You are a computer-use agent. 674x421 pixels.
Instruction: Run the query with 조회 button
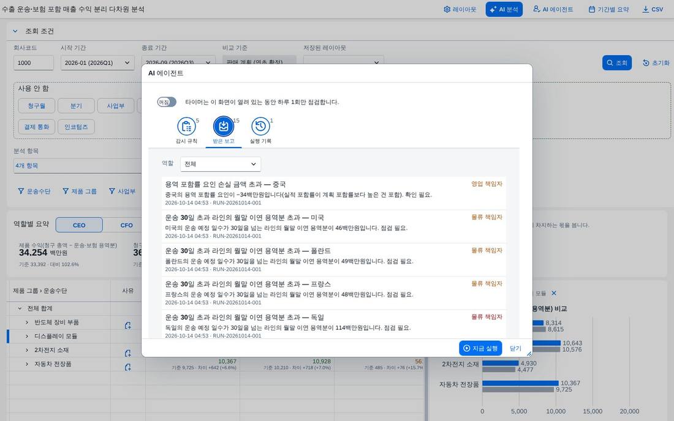coord(617,62)
